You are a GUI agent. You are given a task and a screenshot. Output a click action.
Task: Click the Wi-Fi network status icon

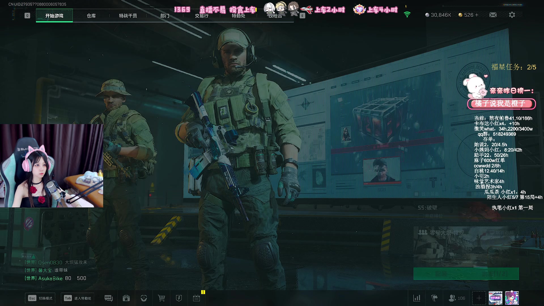coord(407,14)
